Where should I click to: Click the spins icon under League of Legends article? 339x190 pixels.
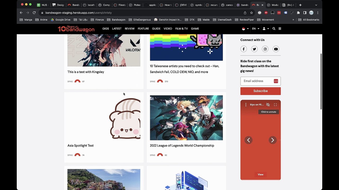tap(160, 155)
